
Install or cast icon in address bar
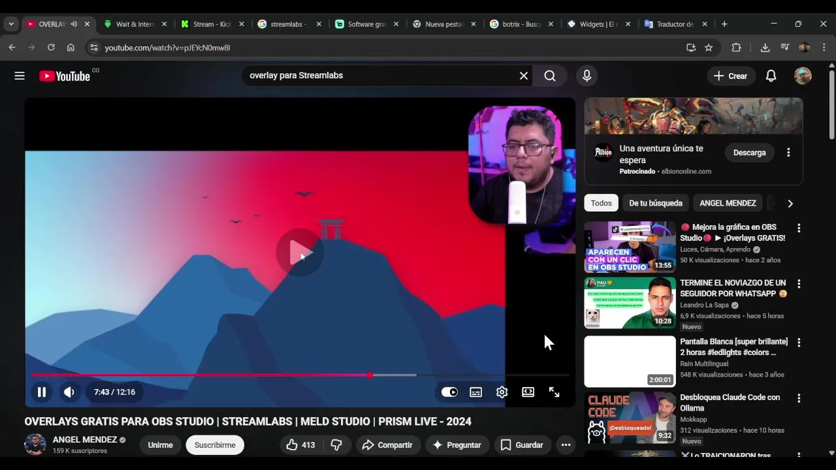pyautogui.click(x=691, y=48)
